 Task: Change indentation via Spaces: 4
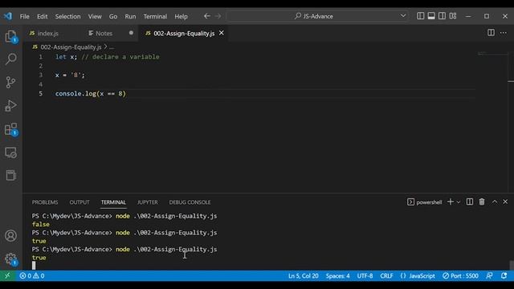point(337,276)
